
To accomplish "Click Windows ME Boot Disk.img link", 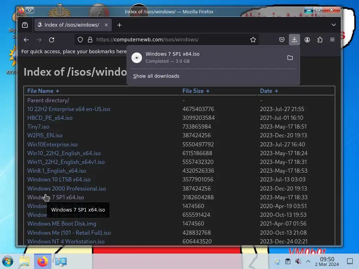I will (62, 224).
